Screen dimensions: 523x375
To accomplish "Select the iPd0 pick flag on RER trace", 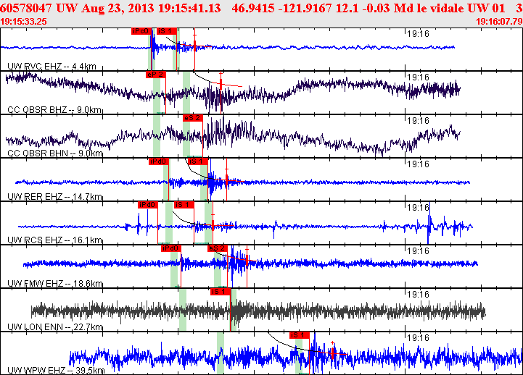I will pyautogui.click(x=159, y=161).
